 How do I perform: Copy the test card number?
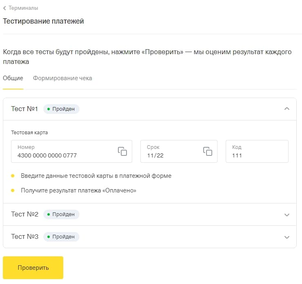click(x=122, y=151)
